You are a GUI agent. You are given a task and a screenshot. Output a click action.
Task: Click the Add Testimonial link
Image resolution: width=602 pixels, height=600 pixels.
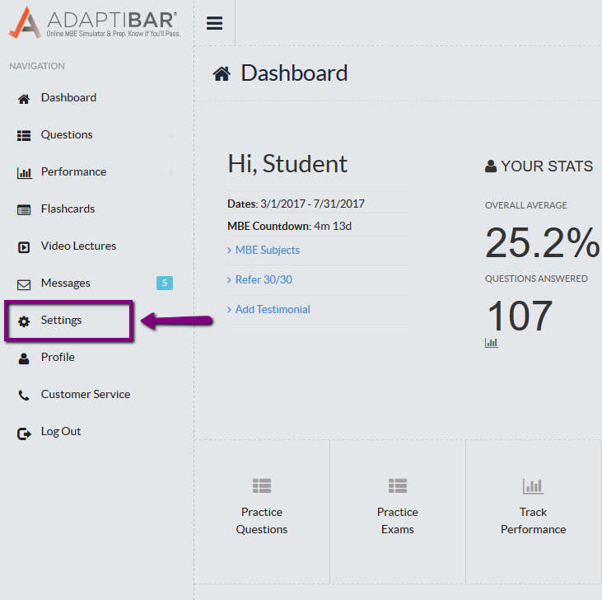point(273,309)
